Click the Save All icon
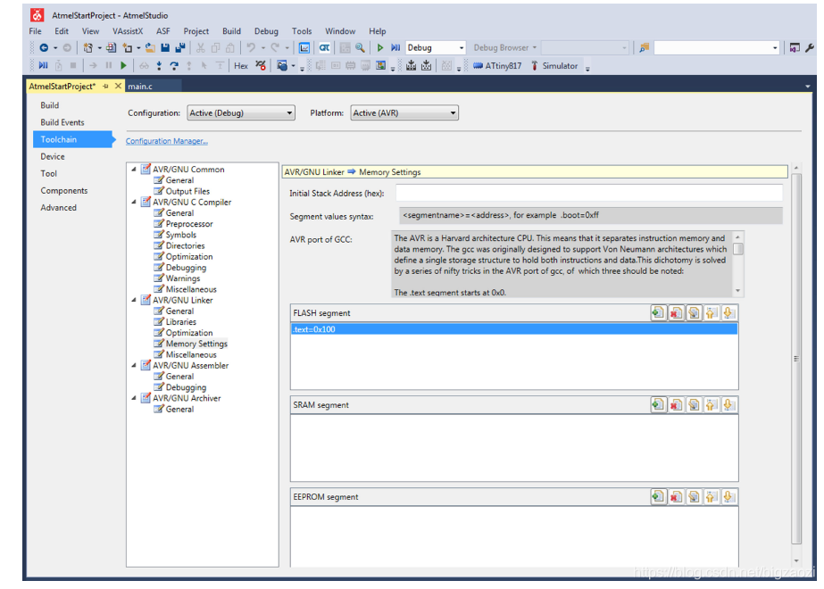This screenshot has height=589, width=824. (180, 48)
